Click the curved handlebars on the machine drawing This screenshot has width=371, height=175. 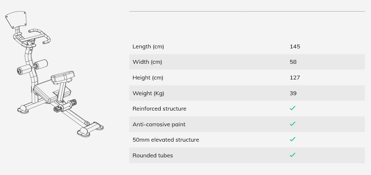tap(32, 37)
